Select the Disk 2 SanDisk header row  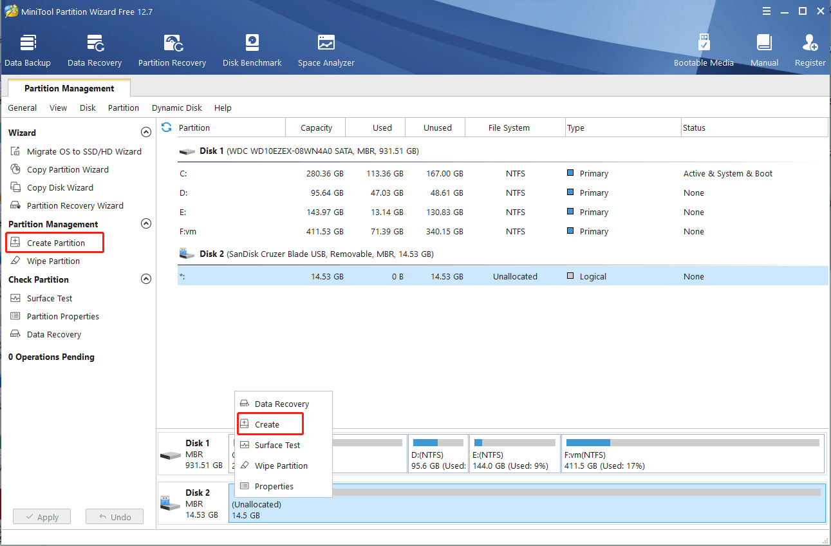click(503, 254)
